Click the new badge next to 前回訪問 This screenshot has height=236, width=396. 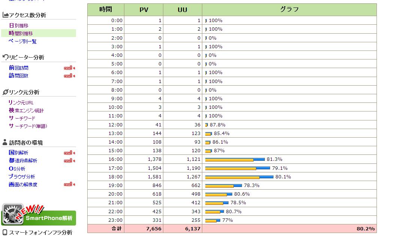click(x=69, y=68)
